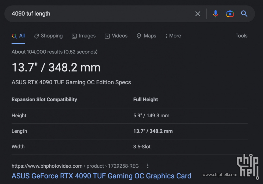The width and height of the screenshot is (263, 184).
Task: Click the picture icon beside Images
Action: 74,36
